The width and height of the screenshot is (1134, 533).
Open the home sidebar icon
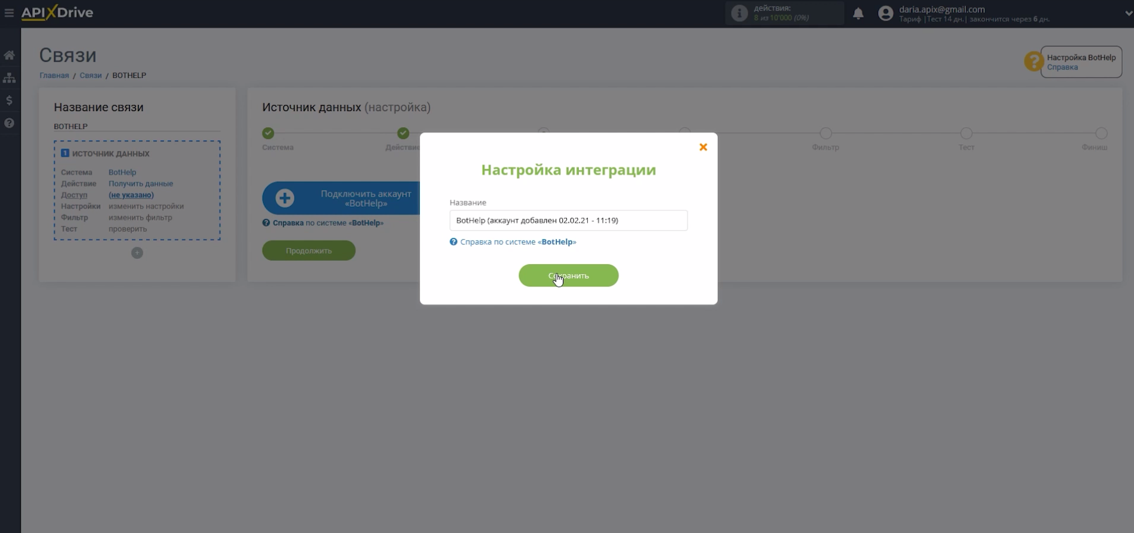(x=9, y=55)
